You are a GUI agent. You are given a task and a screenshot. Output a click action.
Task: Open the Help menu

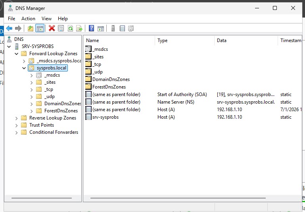(x=63, y=19)
